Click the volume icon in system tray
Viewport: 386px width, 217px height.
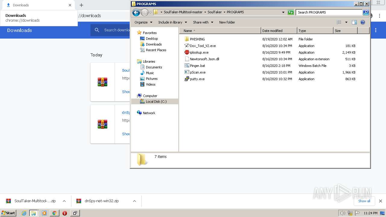(343, 213)
